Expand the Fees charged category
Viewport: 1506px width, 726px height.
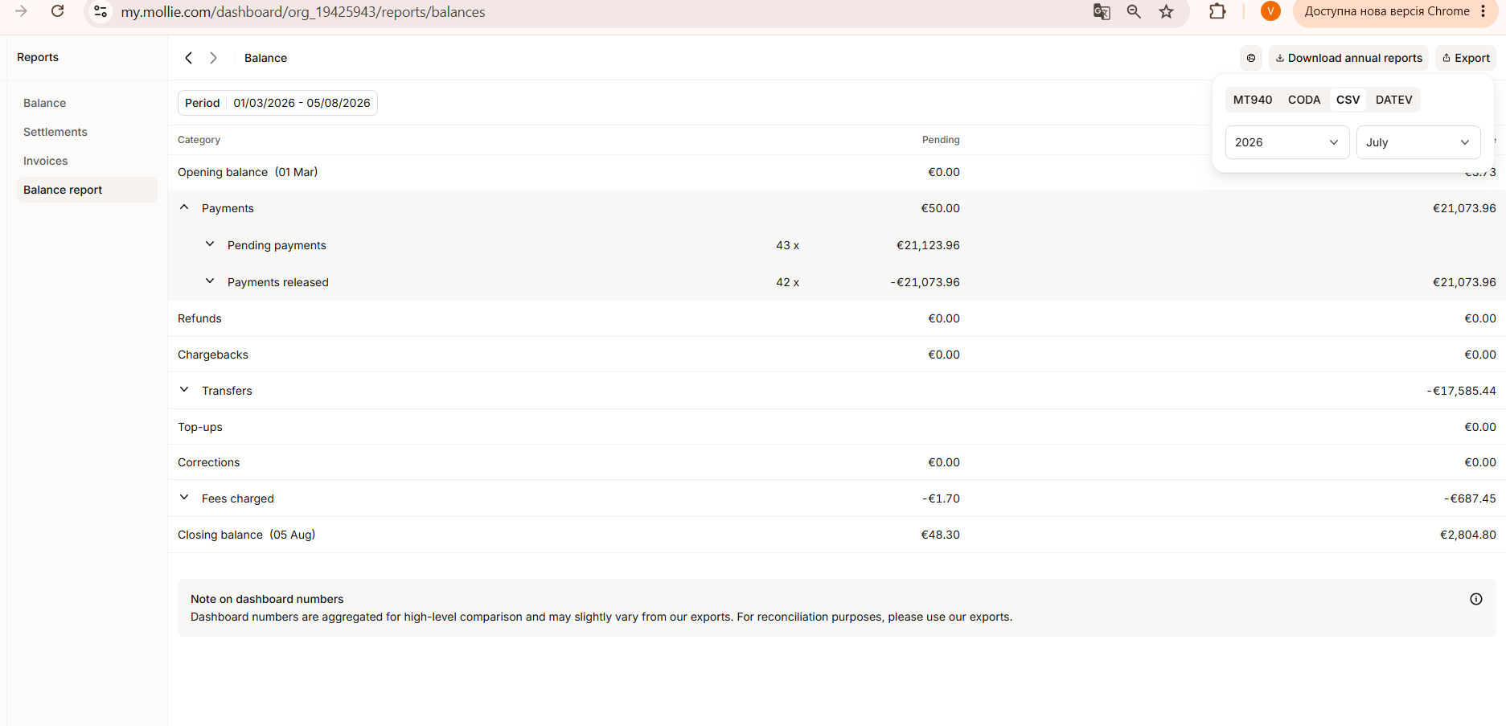click(184, 498)
